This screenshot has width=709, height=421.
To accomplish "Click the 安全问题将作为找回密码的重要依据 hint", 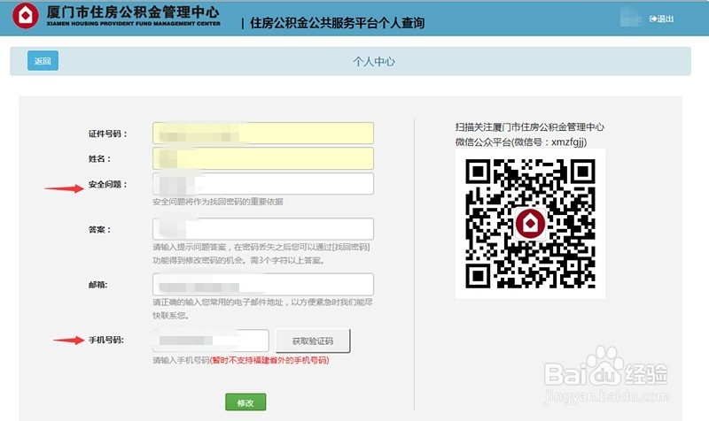I will (x=218, y=202).
